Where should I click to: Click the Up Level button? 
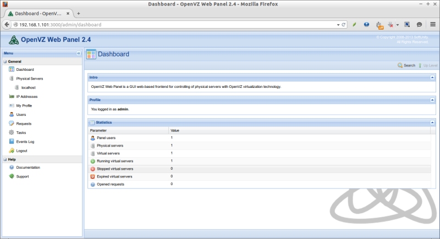coord(428,65)
